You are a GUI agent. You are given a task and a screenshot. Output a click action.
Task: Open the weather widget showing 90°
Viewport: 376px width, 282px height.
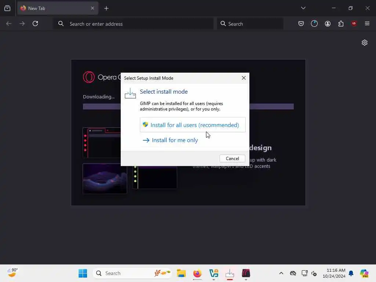click(12, 273)
